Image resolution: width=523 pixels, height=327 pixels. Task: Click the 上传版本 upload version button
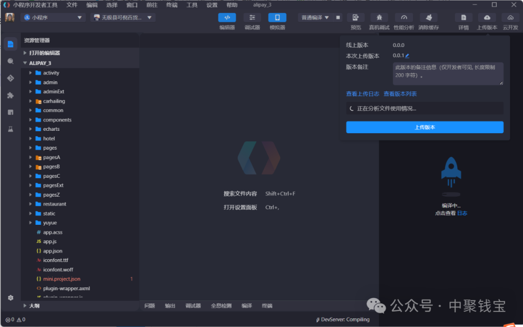click(425, 127)
